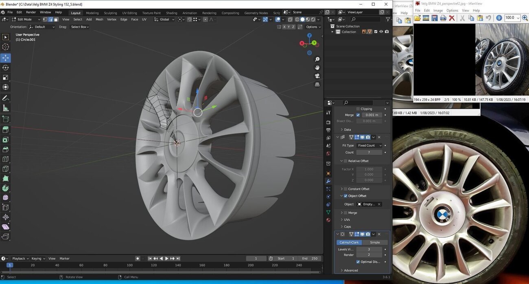Switch perspective/orthographic with the grid icon
This screenshot has height=284, width=529.
point(317,85)
